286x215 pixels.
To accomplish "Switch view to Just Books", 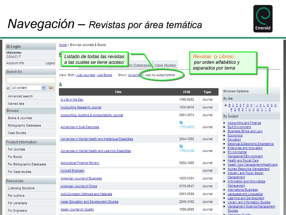I will pos(104,75).
